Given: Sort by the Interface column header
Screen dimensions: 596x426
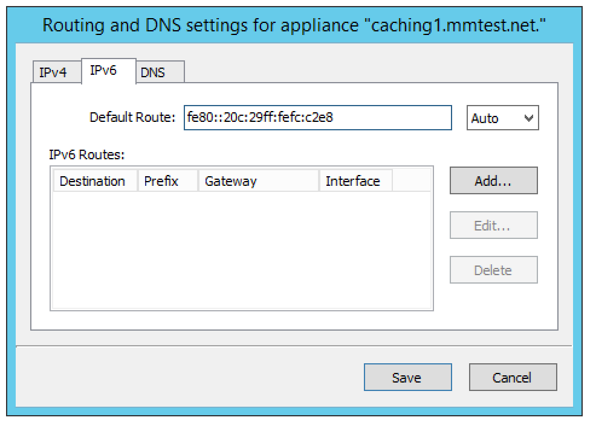Looking at the screenshot, I should point(352,181).
